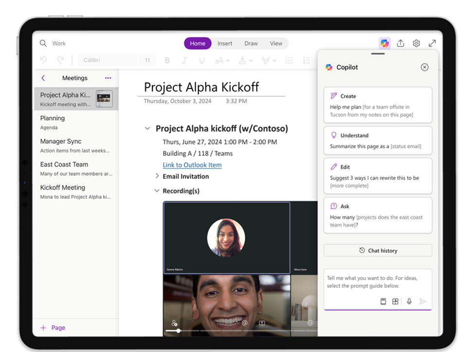Switch to the View tab

(x=276, y=43)
